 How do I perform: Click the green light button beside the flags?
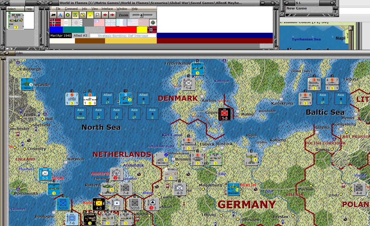tap(153, 23)
